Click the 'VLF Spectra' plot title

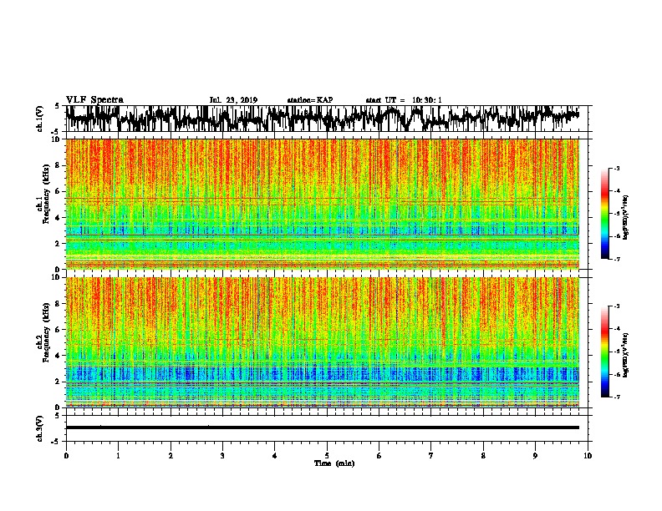94,100
